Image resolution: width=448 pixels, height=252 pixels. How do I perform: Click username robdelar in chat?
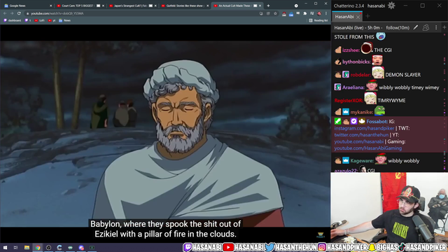pos(360,75)
